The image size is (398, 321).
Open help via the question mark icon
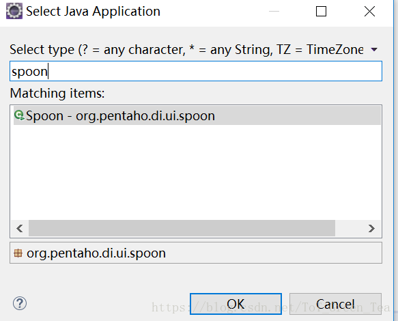click(x=20, y=303)
